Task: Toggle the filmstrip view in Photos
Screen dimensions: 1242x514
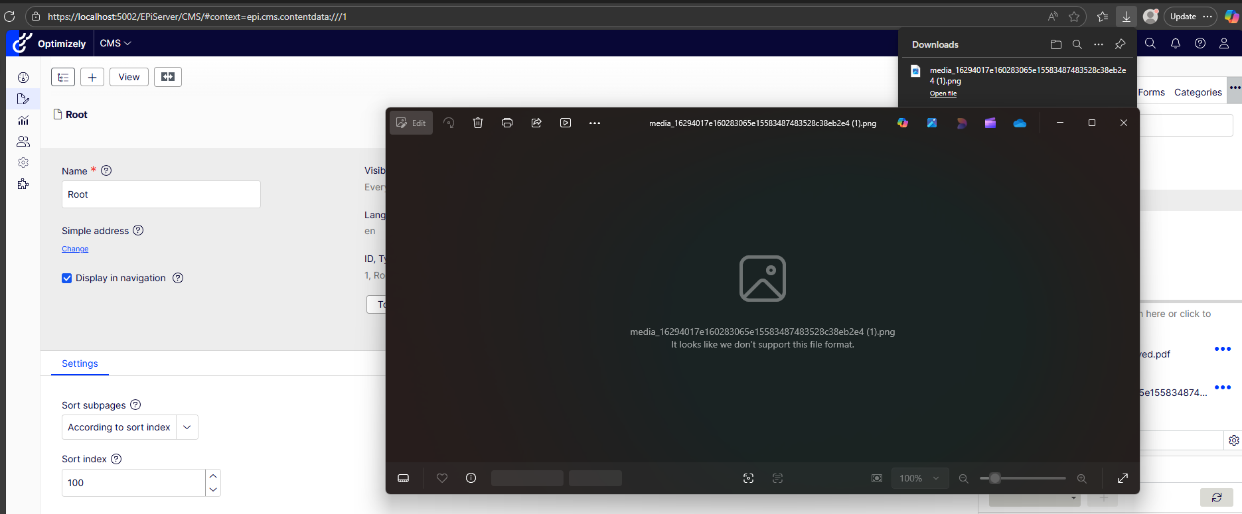Action: (403, 478)
